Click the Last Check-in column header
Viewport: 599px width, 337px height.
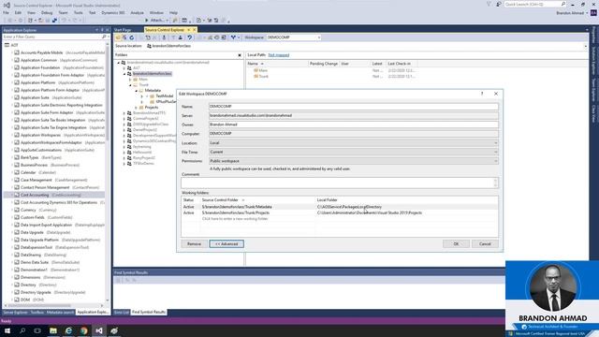click(x=400, y=64)
